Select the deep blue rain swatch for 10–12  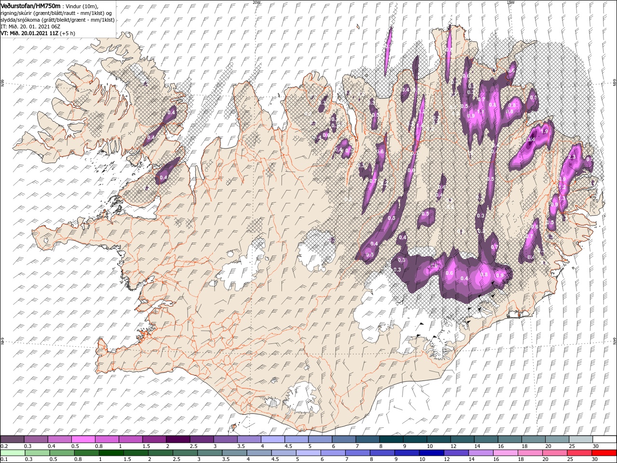coord(431,453)
